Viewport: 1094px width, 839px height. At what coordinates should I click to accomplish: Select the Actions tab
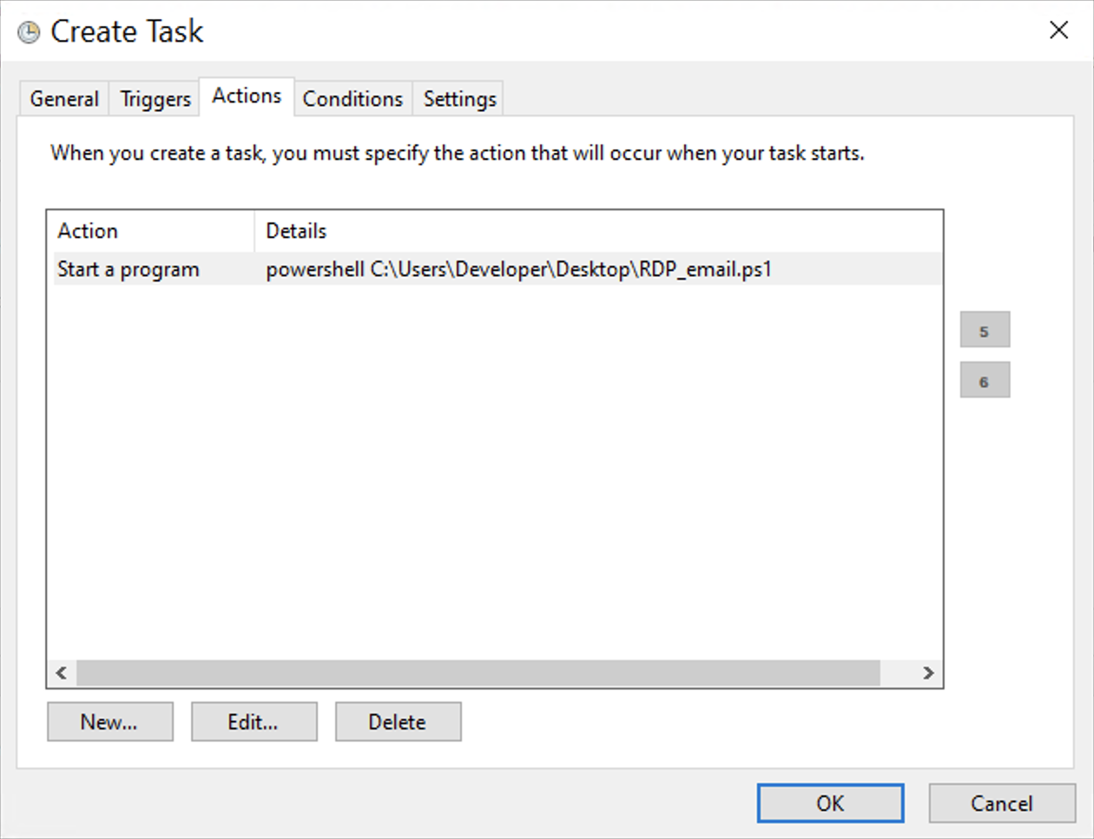tap(246, 96)
